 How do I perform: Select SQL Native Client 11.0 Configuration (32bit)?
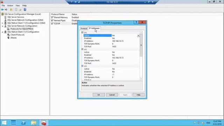[x=26, y=23]
